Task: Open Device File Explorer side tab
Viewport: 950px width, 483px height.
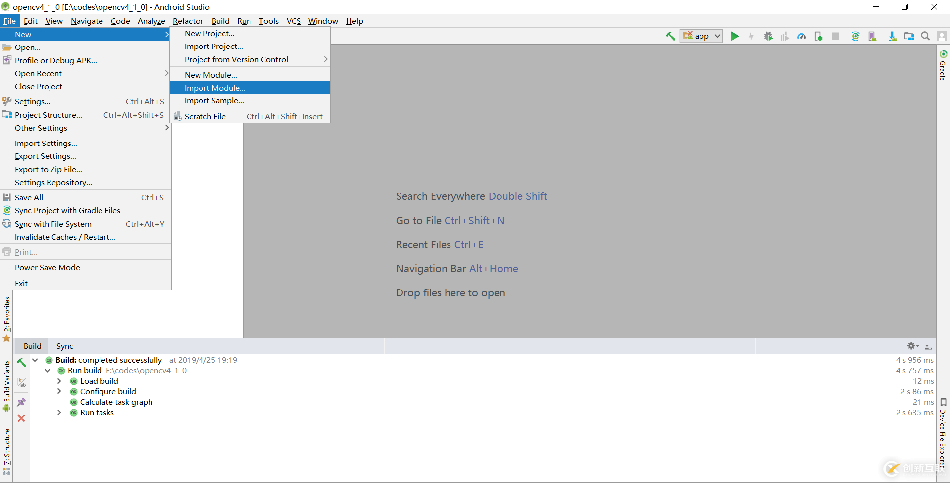Action: [943, 433]
